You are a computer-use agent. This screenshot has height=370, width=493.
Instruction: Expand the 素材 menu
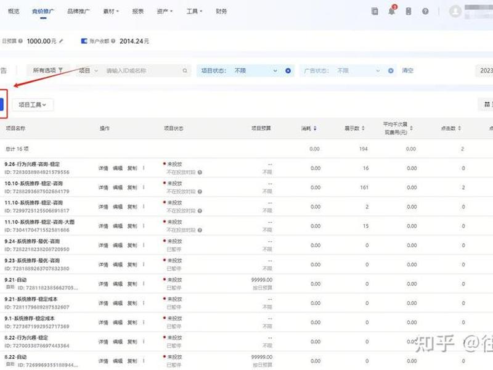click(x=111, y=11)
